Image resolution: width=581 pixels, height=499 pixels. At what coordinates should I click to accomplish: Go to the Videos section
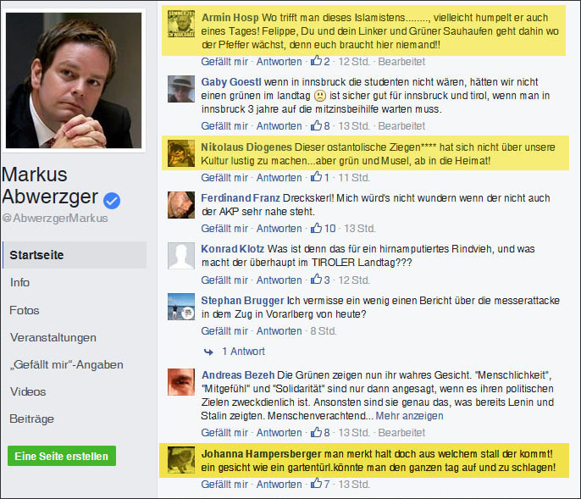click(28, 391)
